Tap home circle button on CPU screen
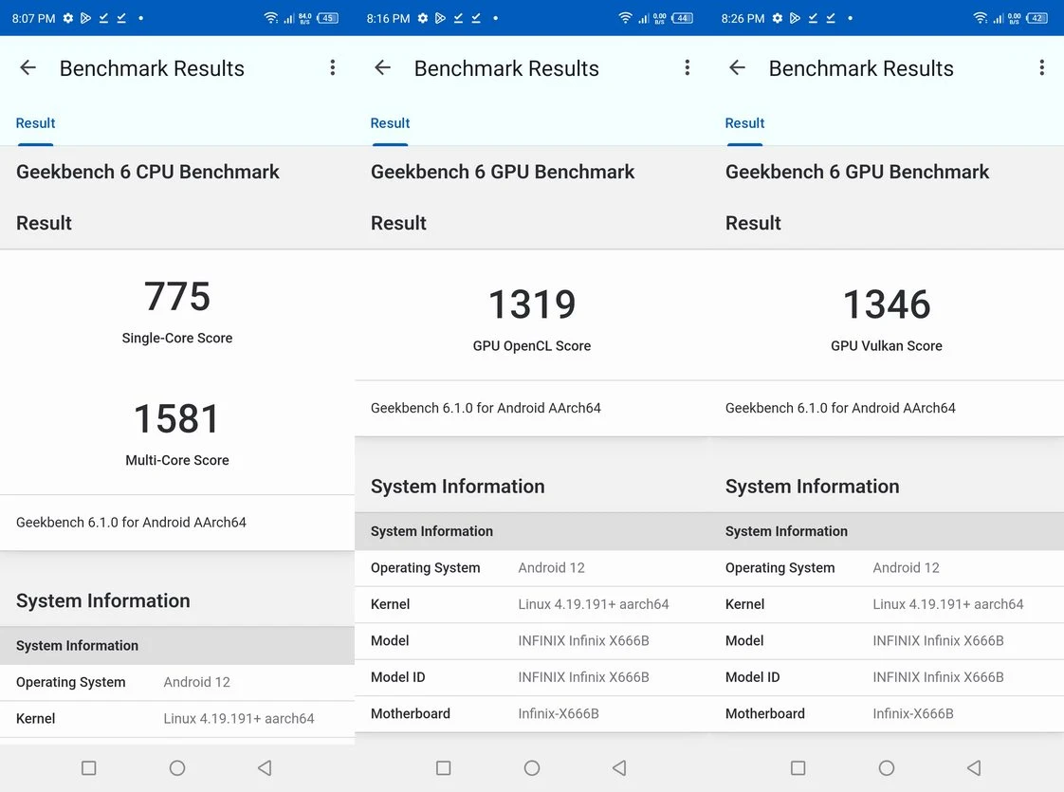Image resolution: width=1064 pixels, height=792 pixels. click(x=177, y=767)
